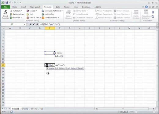Switch to the Home tab
Screen dimensions: 159x114
15,7
